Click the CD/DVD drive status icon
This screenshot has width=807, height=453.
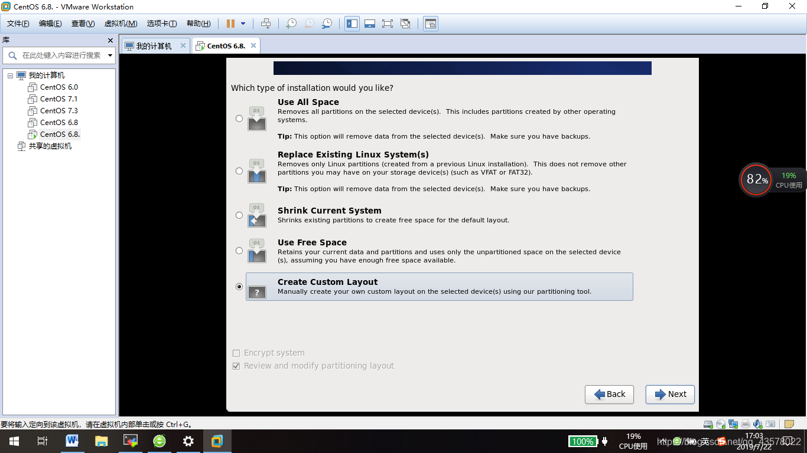pyautogui.click(x=721, y=424)
